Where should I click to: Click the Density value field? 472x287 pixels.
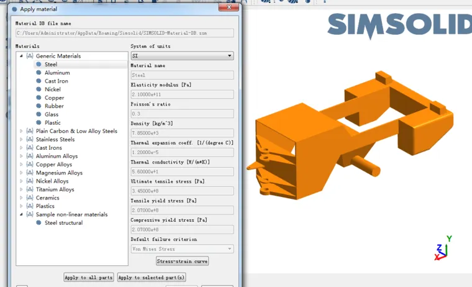pos(182,133)
